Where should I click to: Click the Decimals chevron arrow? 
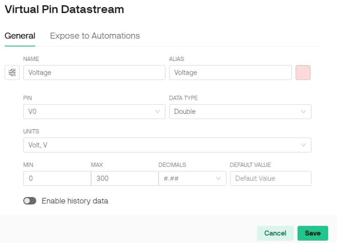[219, 178]
